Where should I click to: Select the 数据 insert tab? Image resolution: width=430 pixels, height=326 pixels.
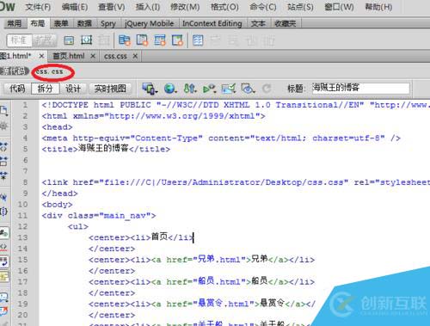[x=84, y=23]
